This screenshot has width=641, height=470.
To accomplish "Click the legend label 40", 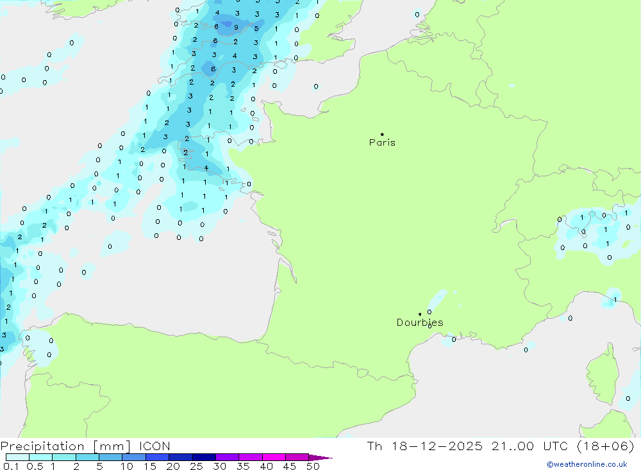I will [266, 466].
